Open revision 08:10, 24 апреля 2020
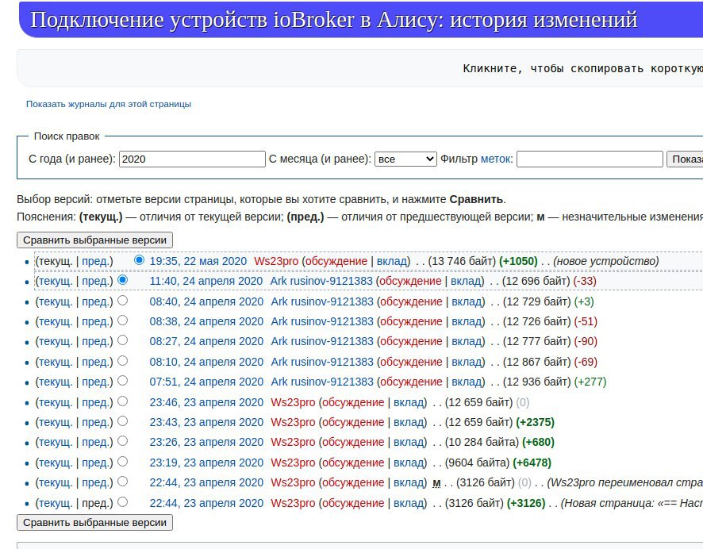 (206, 362)
